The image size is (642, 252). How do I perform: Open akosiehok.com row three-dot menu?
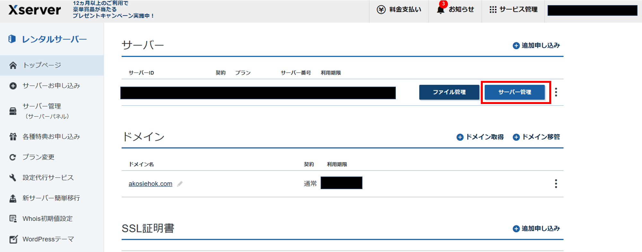point(556,184)
